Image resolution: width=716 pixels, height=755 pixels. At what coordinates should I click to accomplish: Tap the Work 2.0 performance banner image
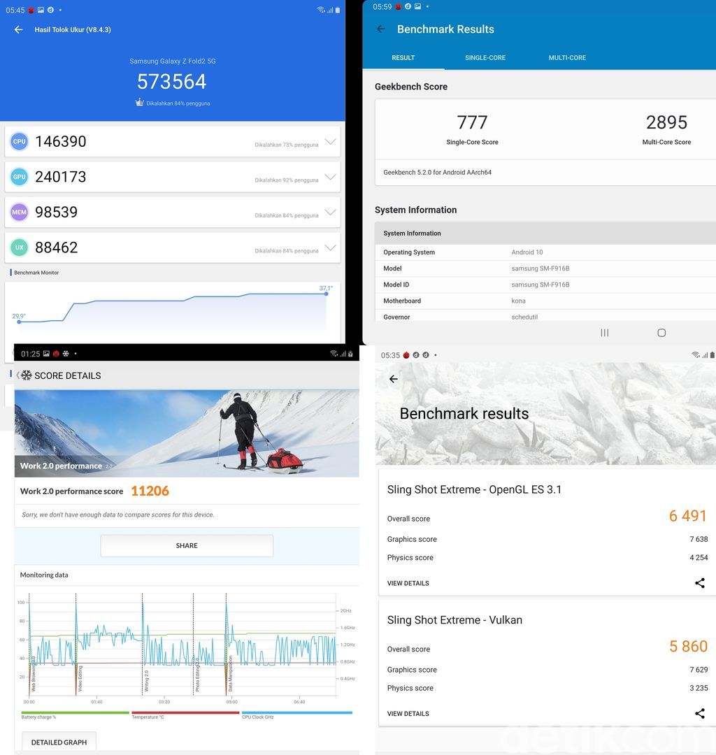coord(187,433)
